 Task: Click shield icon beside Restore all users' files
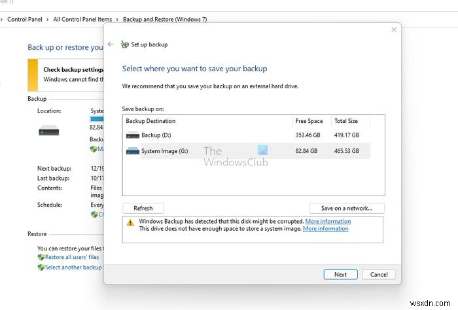[x=41, y=257]
